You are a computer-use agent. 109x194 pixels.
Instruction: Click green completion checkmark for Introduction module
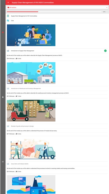coord(105,51)
